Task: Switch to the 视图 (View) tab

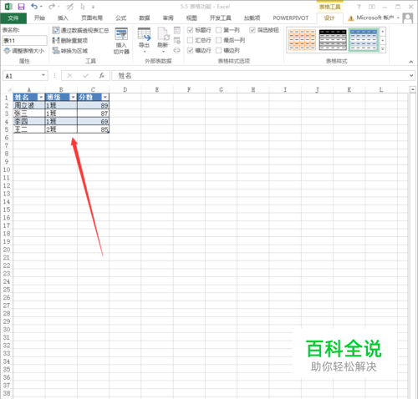Action: (191, 18)
